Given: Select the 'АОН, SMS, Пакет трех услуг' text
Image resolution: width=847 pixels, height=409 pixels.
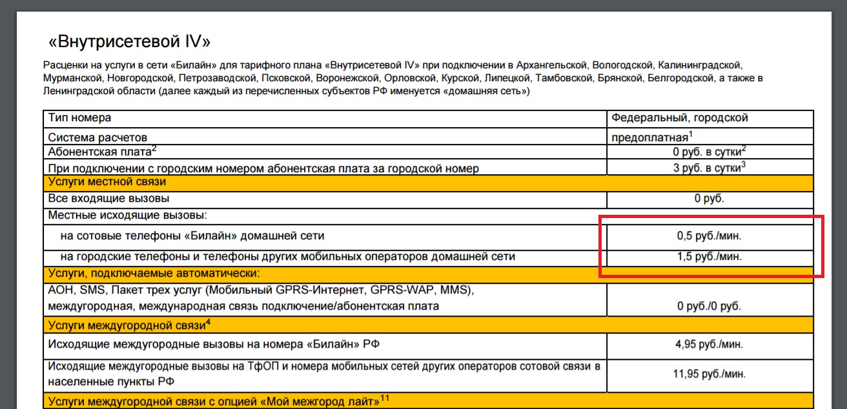Looking at the screenshot, I should (261, 291).
